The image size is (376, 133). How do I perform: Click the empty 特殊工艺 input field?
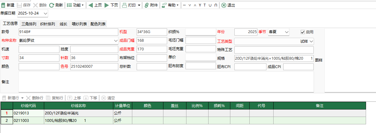coord(274,50)
